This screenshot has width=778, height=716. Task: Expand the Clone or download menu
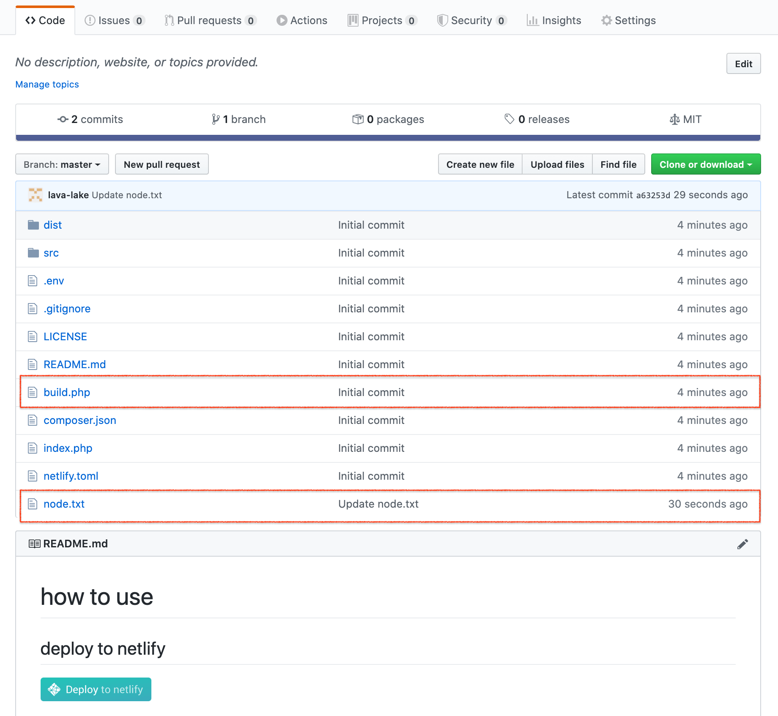[x=705, y=164]
